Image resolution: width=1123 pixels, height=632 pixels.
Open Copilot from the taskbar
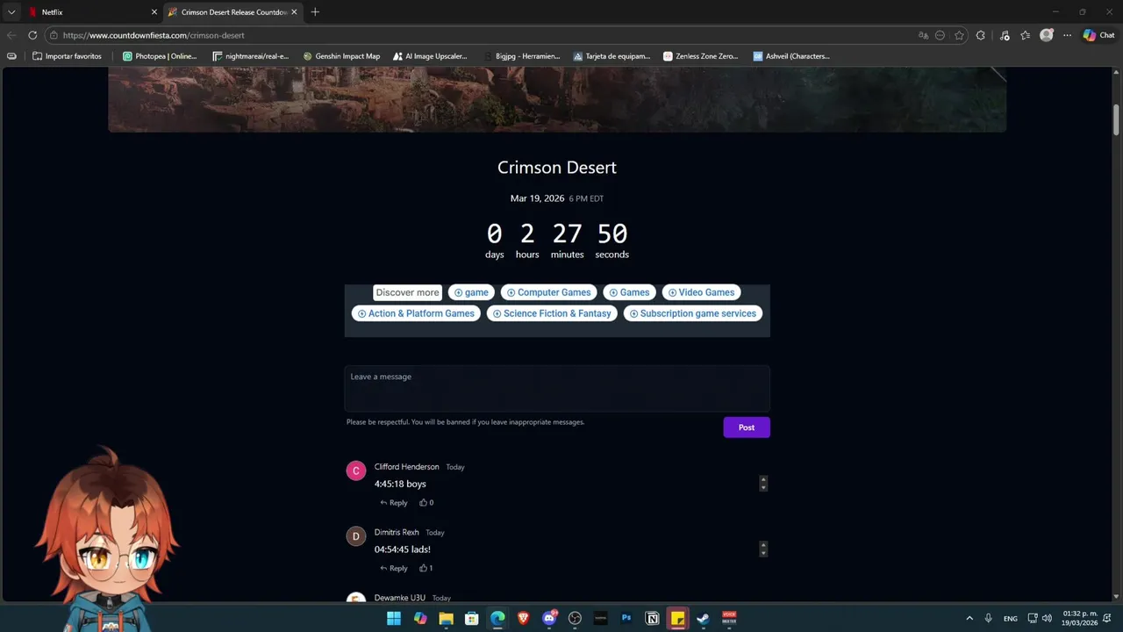tap(420, 618)
